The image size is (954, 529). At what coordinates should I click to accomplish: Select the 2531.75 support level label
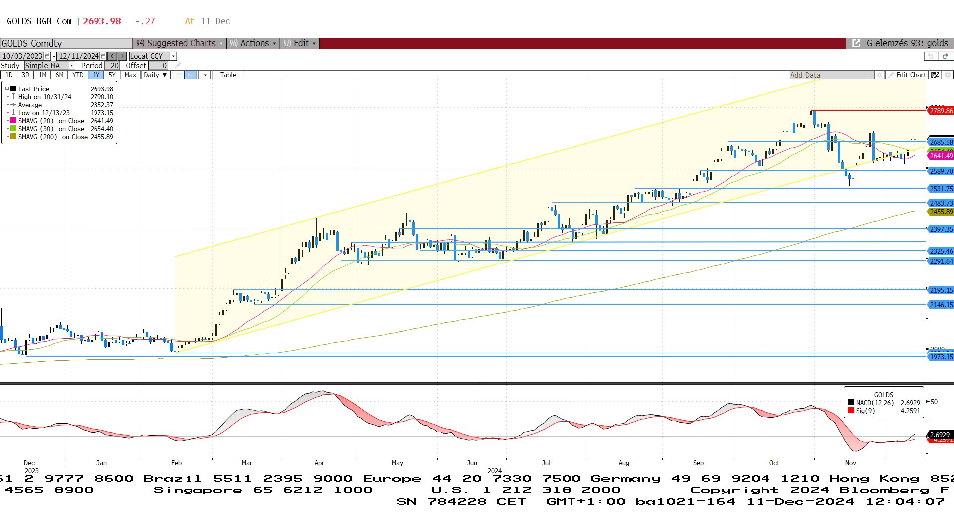941,189
